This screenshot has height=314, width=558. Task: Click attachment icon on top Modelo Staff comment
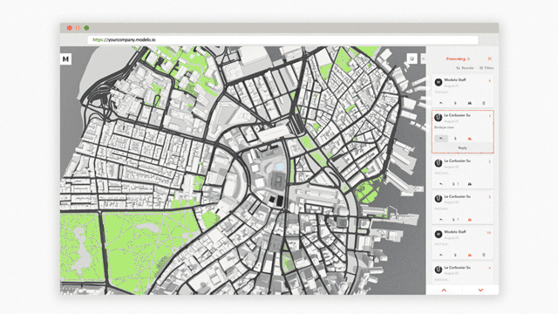(x=455, y=103)
